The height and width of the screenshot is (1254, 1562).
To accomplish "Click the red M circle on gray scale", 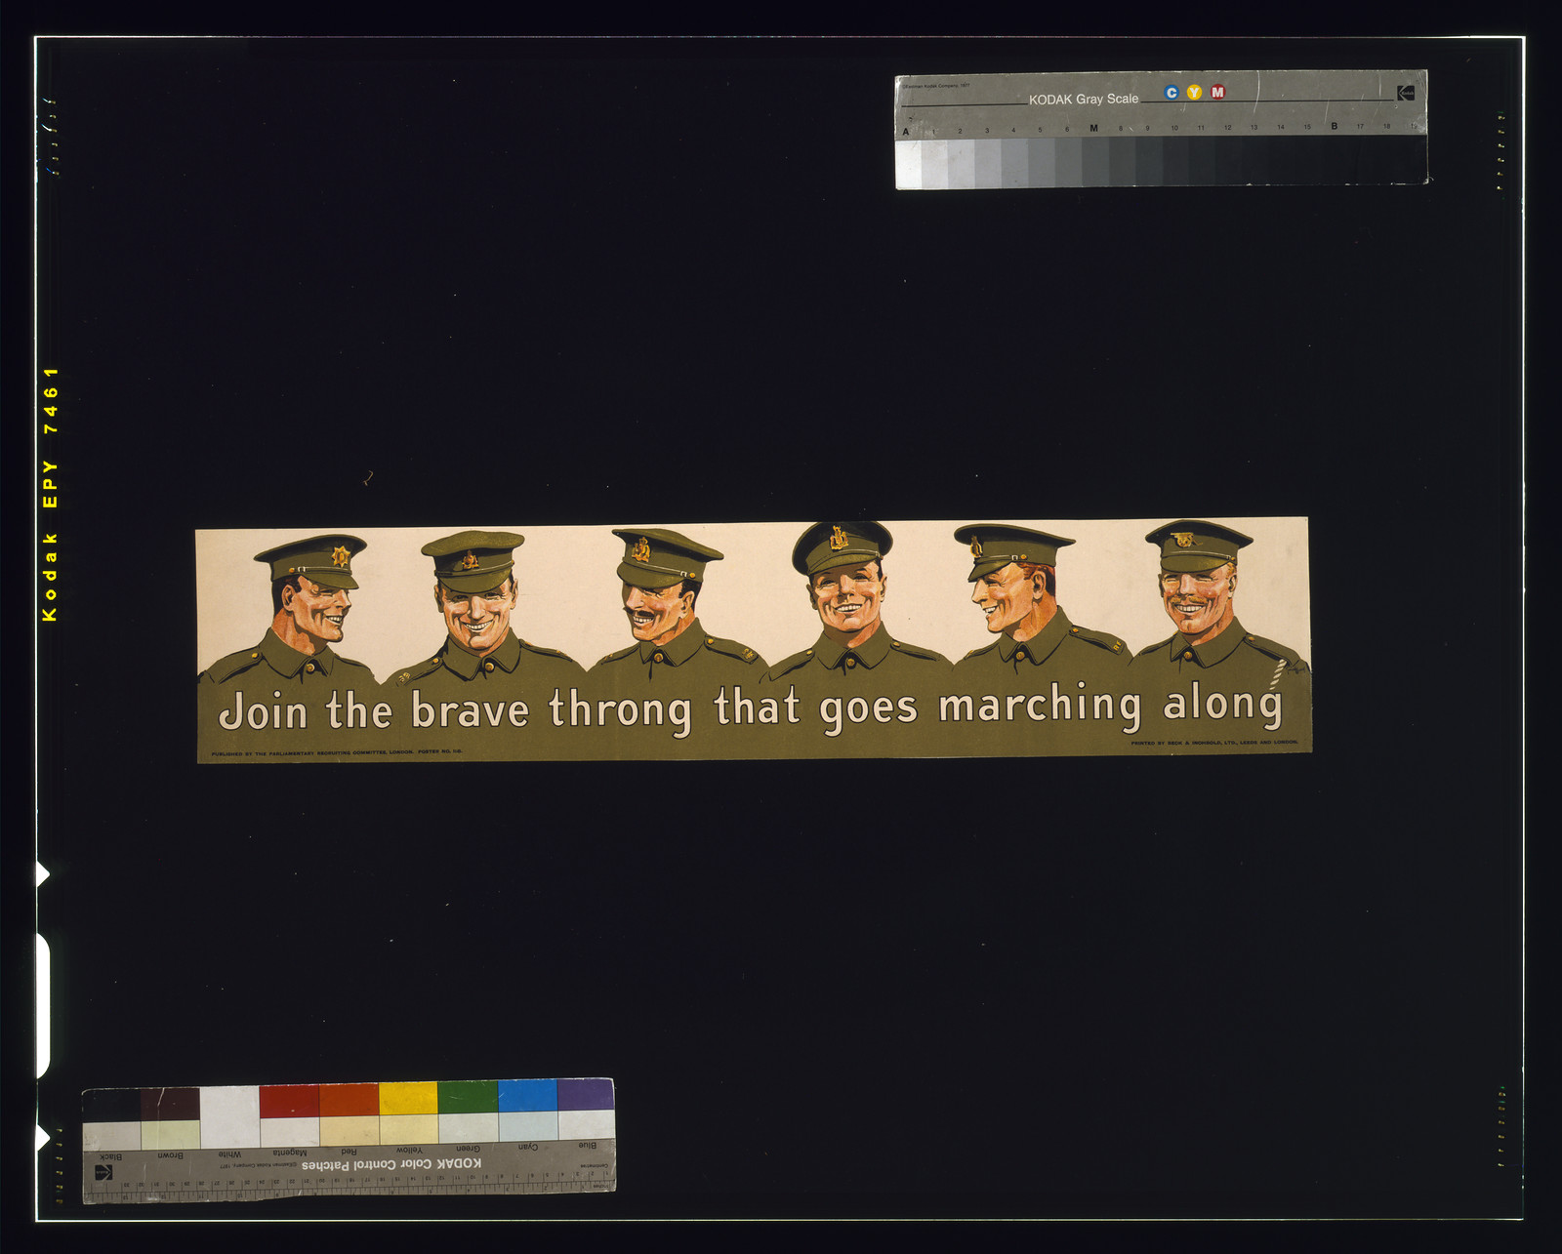I will coord(1217,92).
